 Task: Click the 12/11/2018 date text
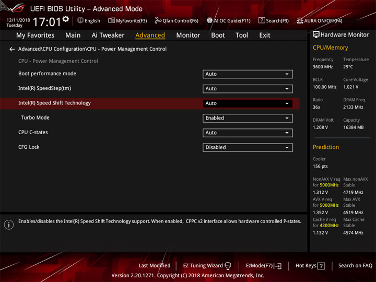point(18,20)
